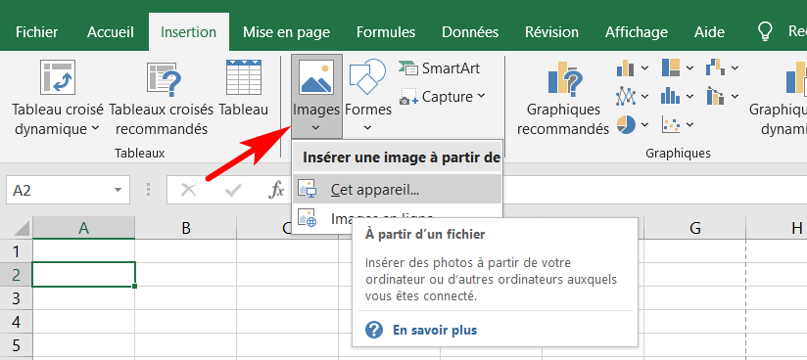Viewport: 807px width, 360px height.
Task: Expand the A2 name box dropdown
Action: coord(119,191)
